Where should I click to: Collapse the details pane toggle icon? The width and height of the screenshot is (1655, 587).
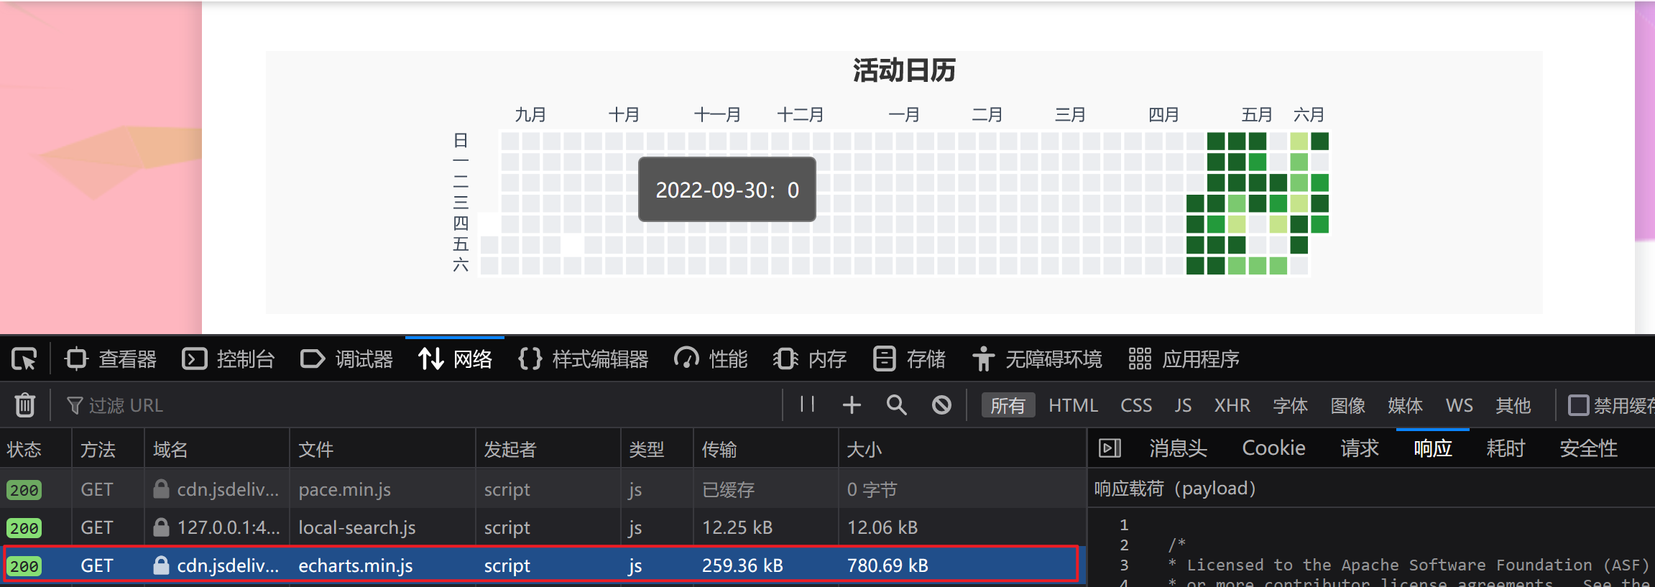1110,448
